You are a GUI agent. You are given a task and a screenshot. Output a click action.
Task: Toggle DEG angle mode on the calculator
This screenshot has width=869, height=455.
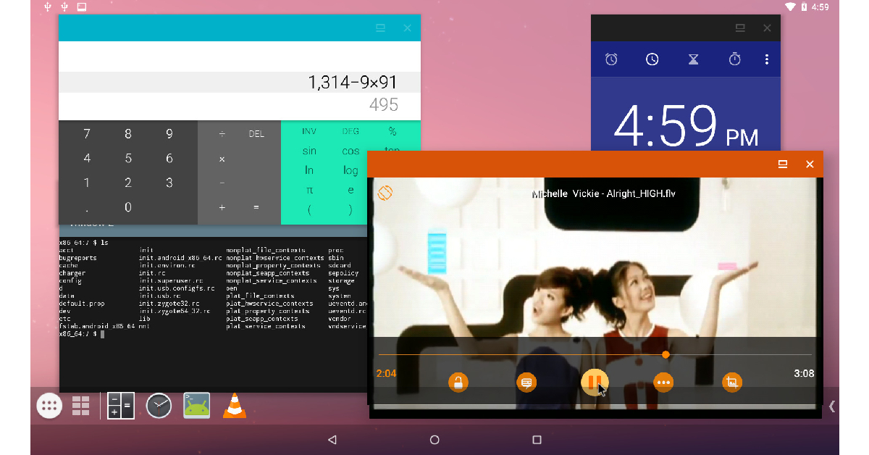click(x=350, y=130)
